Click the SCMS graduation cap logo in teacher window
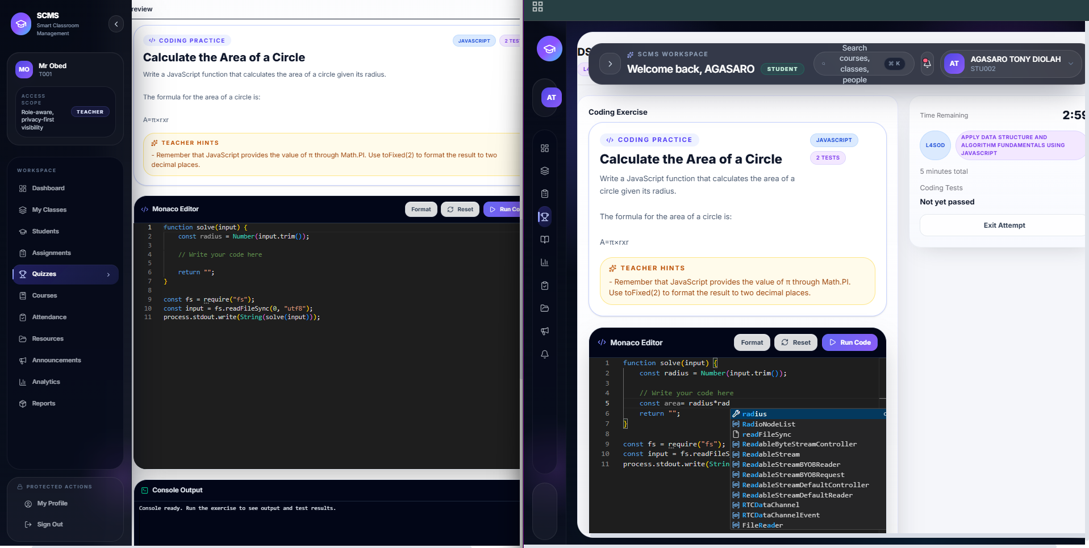Viewport: 1089px width, 548px height. pos(21,24)
